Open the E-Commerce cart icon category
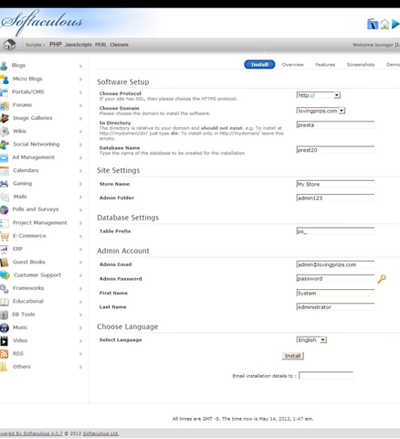Viewport: 400px width, 439px height. 5,236
